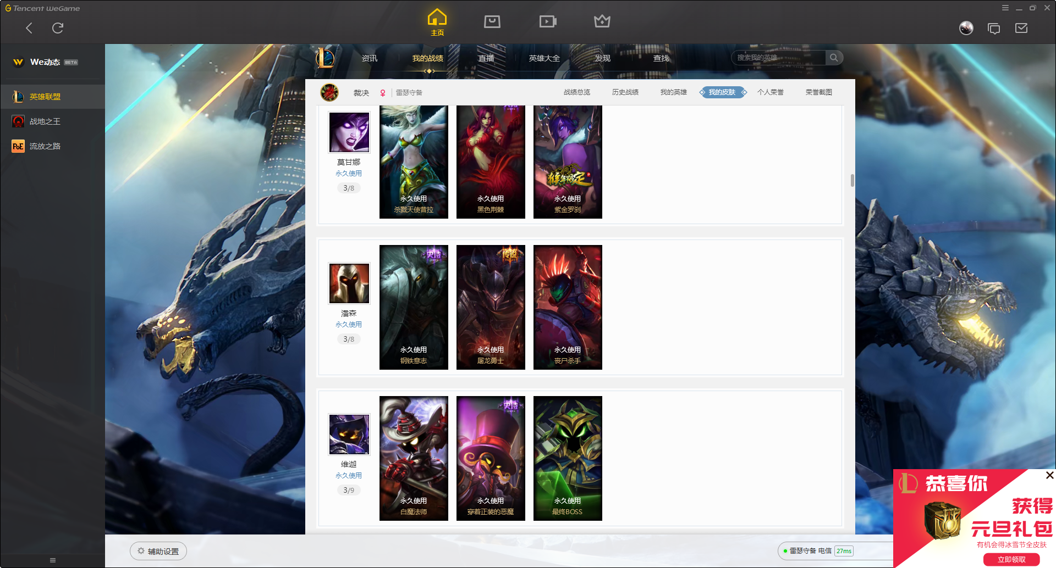The image size is (1056, 568).
Task: Go back with the back arrow
Action: tap(29, 28)
